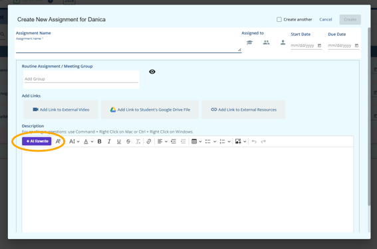The height and width of the screenshot is (249, 377).
Task: Toggle bold formatting
Action: click(x=99, y=141)
